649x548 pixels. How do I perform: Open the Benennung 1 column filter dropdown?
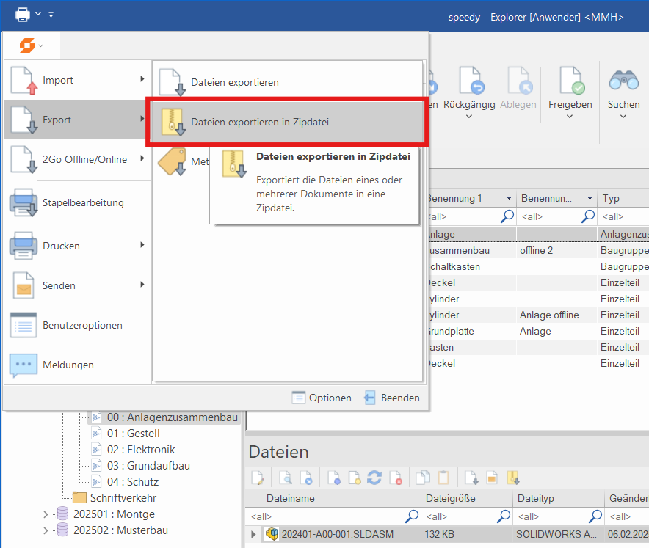509,199
